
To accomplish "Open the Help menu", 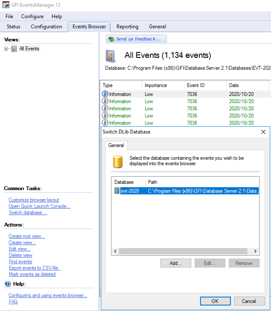I will (57, 16).
